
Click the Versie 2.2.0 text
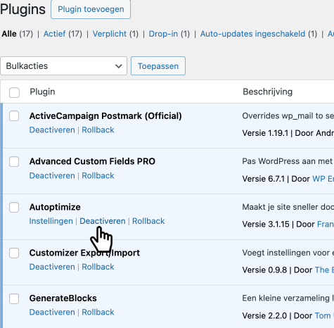coord(264,316)
